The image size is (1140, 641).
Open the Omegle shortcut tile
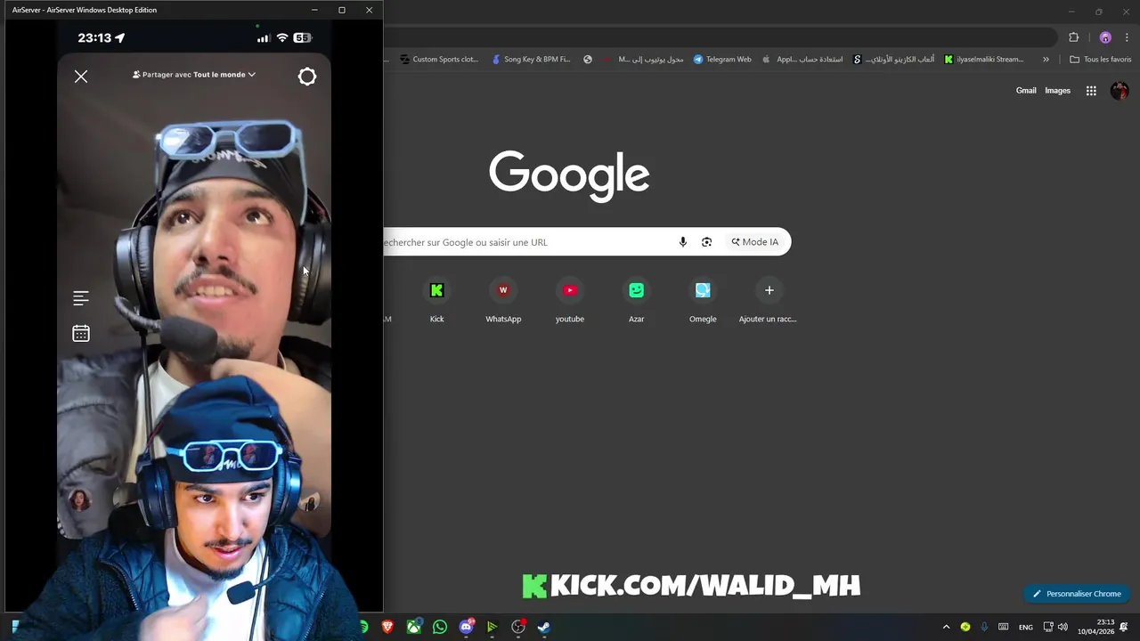pyautogui.click(x=703, y=301)
